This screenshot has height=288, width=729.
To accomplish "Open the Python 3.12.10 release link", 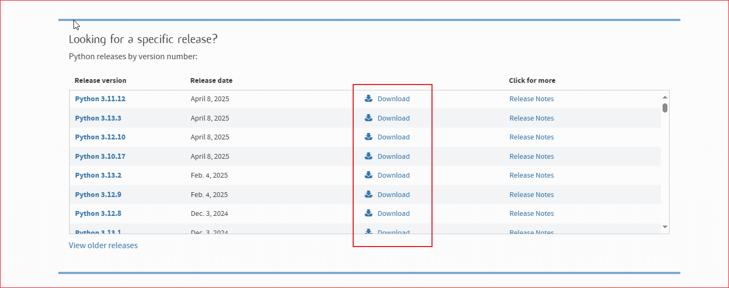I will click(100, 137).
